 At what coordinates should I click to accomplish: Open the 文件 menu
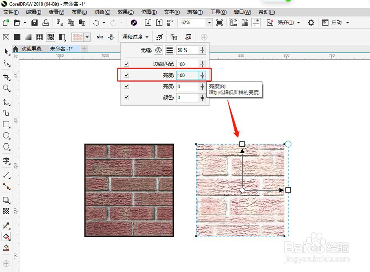(11, 12)
